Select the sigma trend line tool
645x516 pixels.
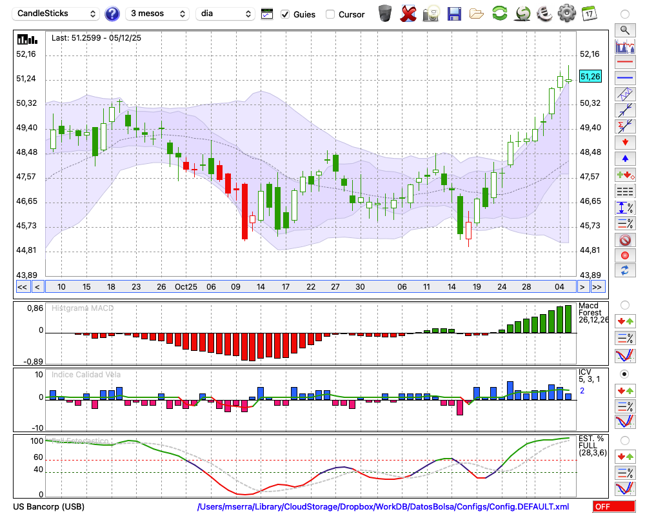(625, 126)
